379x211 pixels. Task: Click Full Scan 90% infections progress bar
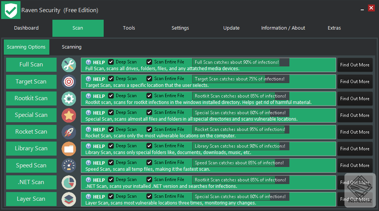pos(241,62)
